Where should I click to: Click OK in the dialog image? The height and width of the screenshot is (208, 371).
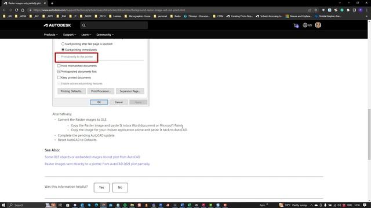[x=99, y=102]
